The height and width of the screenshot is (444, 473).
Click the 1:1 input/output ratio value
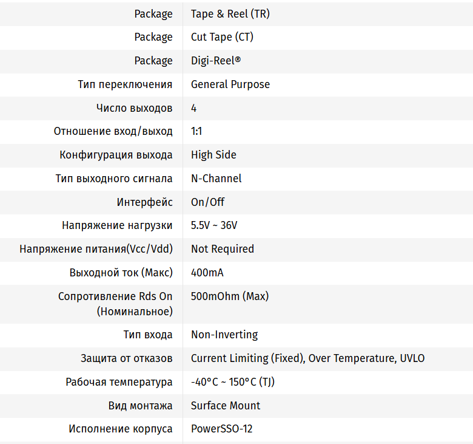tap(196, 131)
